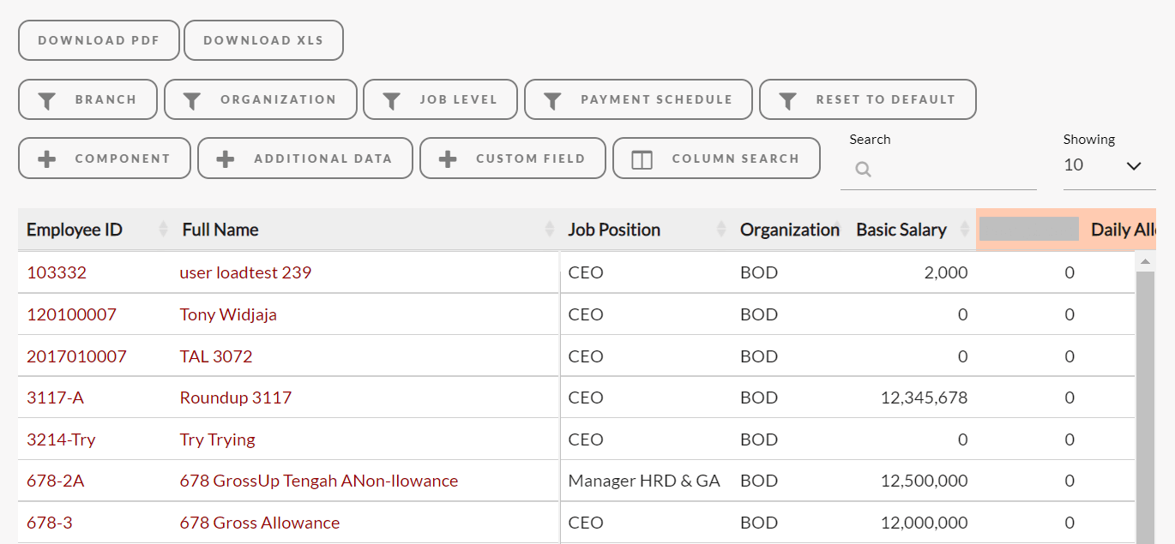The height and width of the screenshot is (544, 1175).
Task: Click into the Search input field
Action: pyautogui.click(x=948, y=170)
